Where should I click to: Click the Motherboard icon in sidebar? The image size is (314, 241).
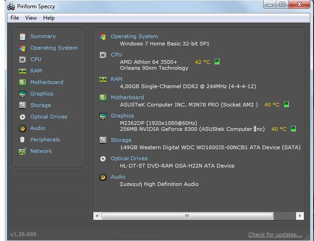click(x=23, y=83)
